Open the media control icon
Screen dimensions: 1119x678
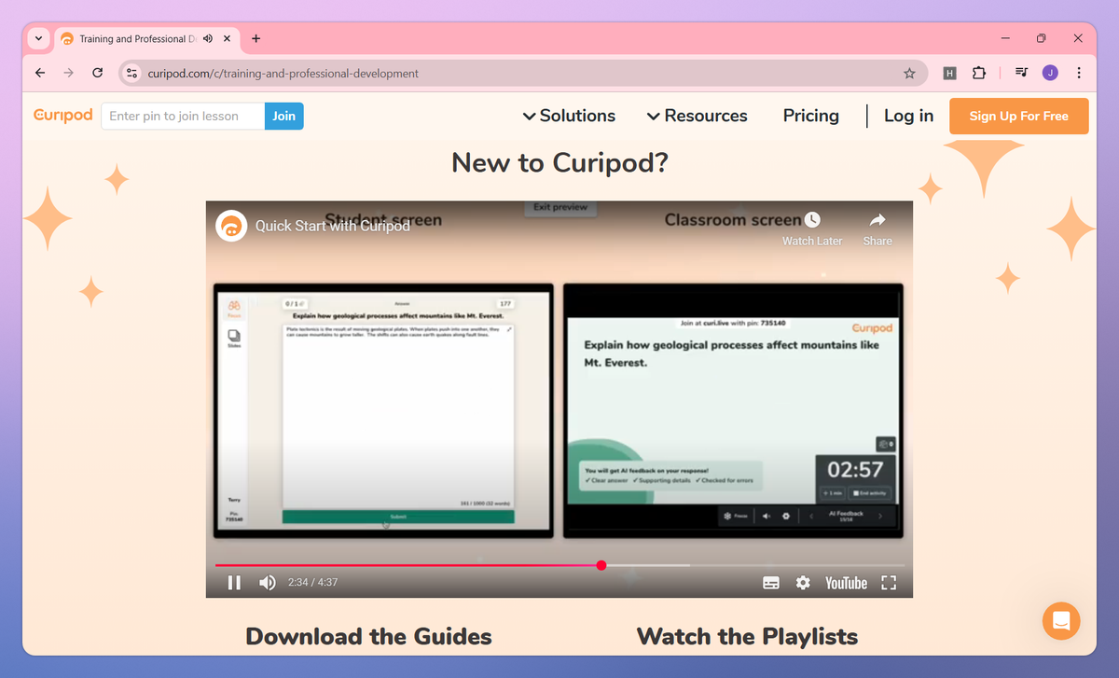coord(1021,73)
